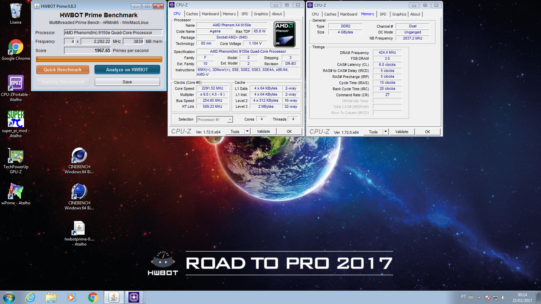Click the frequency field showing 2,292.22
The image size is (541, 304).
[x=96, y=41]
